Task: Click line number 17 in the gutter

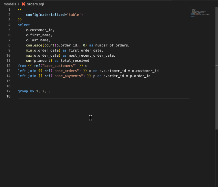Action: [x=8, y=91]
